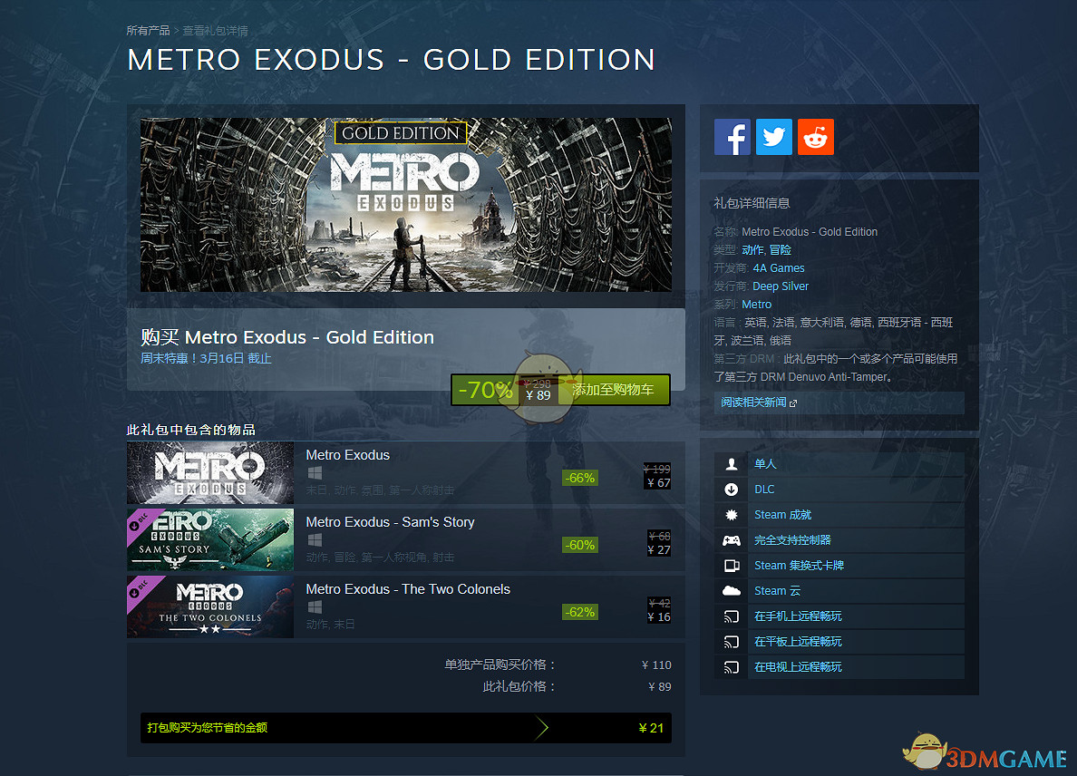
Task: Click the Steam 集换式卡牌 trading card icon
Action: (x=732, y=566)
